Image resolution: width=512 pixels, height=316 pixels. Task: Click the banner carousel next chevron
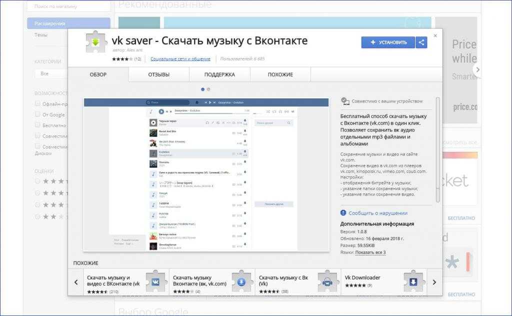coord(477,69)
